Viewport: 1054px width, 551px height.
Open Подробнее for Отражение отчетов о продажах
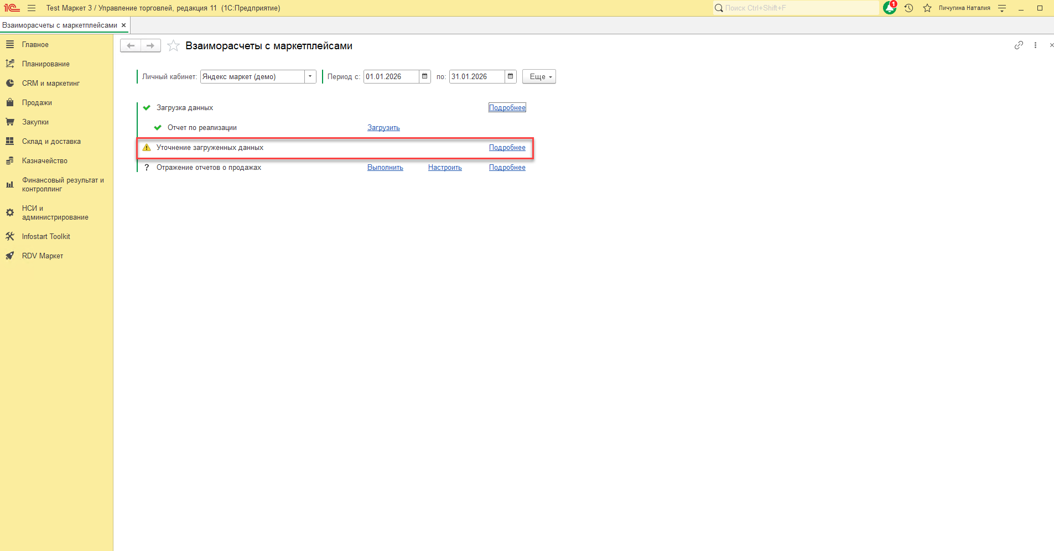(507, 168)
